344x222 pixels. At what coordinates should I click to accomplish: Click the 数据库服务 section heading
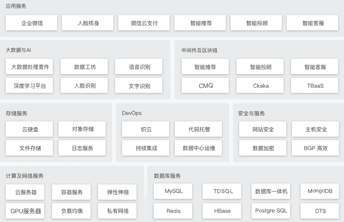pyautogui.click(x=167, y=176)
